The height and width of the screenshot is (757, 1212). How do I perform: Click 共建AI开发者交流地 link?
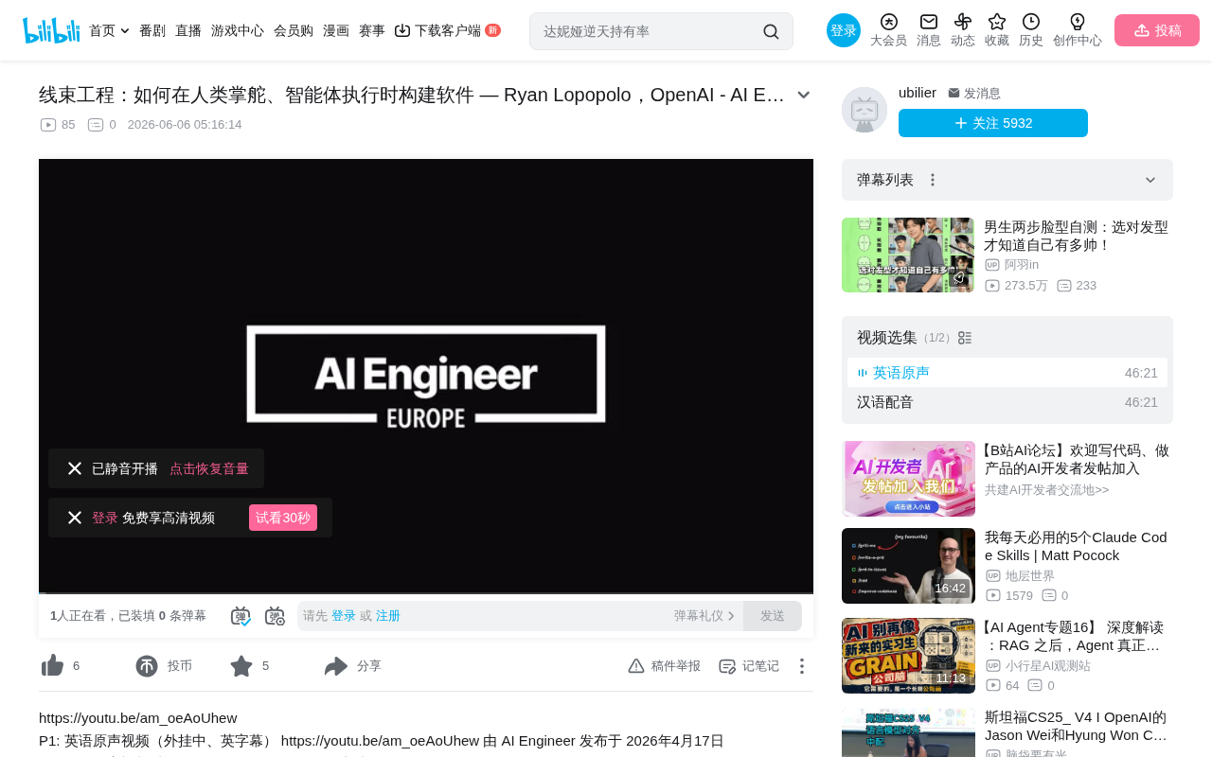click(x=1046, y=490)
